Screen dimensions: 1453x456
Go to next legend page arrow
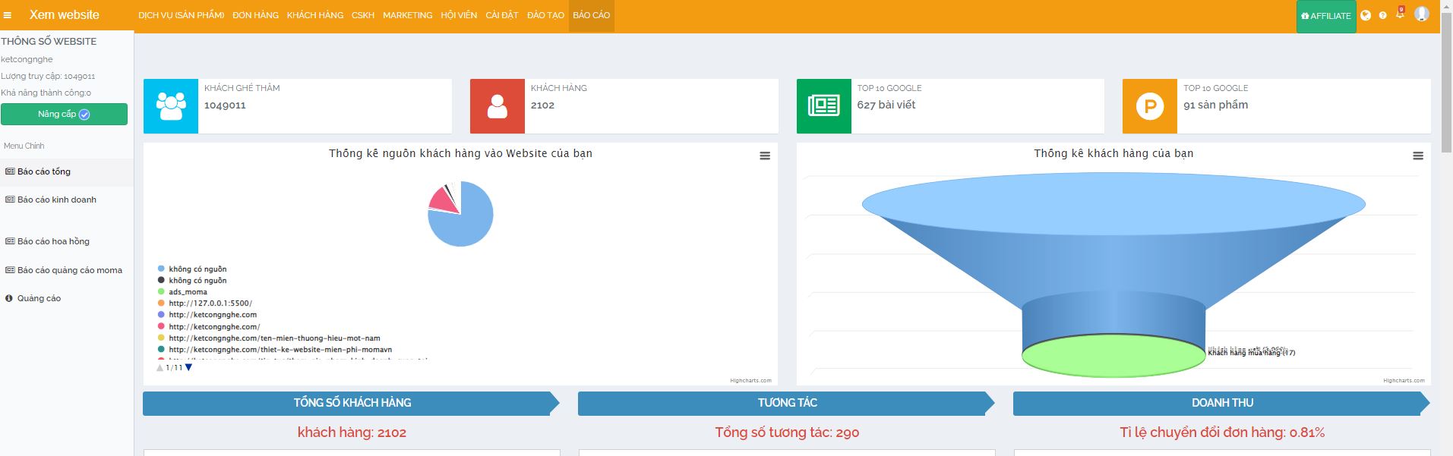pos(188,367)
